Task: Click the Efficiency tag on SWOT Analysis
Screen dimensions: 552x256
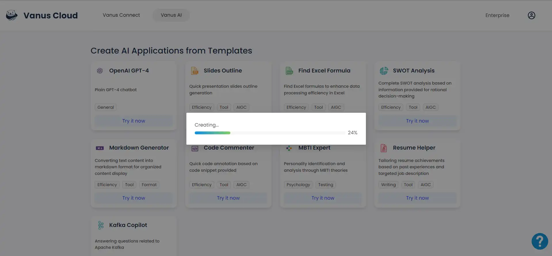Action: (391, 107)
